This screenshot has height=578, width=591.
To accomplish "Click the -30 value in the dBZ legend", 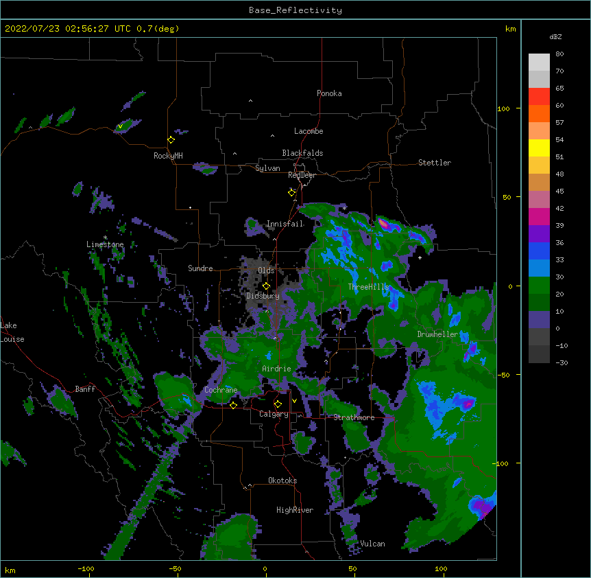I will click(x=562, y=362).
